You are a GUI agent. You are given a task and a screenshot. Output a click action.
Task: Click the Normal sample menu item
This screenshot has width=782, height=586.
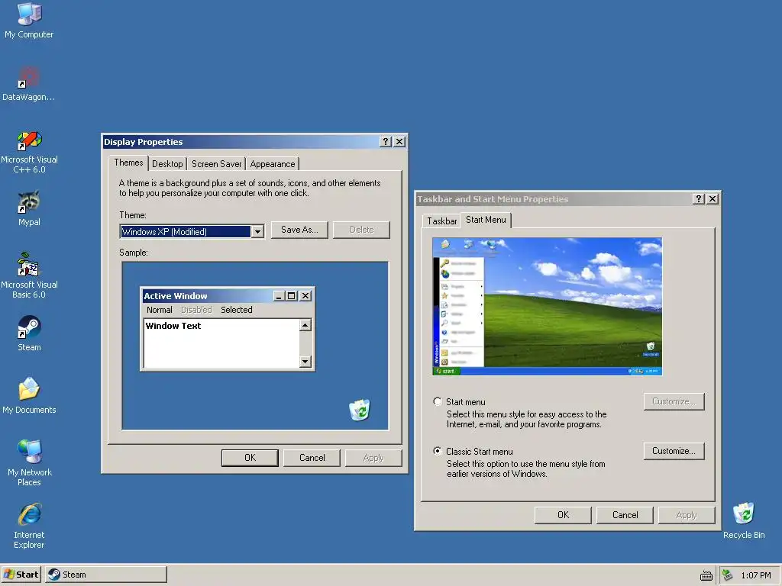pos(159,310)
